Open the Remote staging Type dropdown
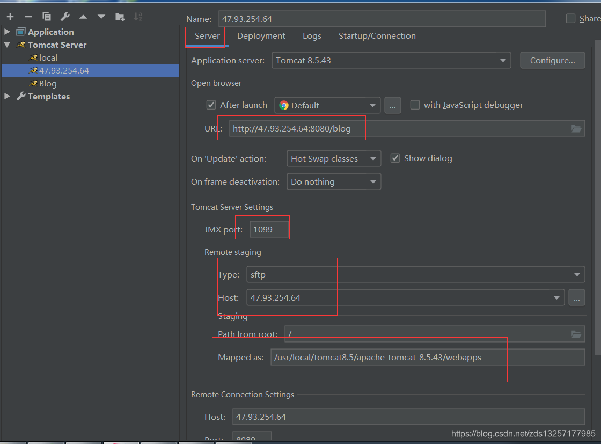The image size is (601, 444). [416, 274]
